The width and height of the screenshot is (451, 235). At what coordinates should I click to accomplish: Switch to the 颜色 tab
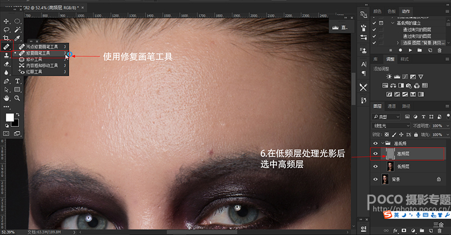click(x=377, y=11)
